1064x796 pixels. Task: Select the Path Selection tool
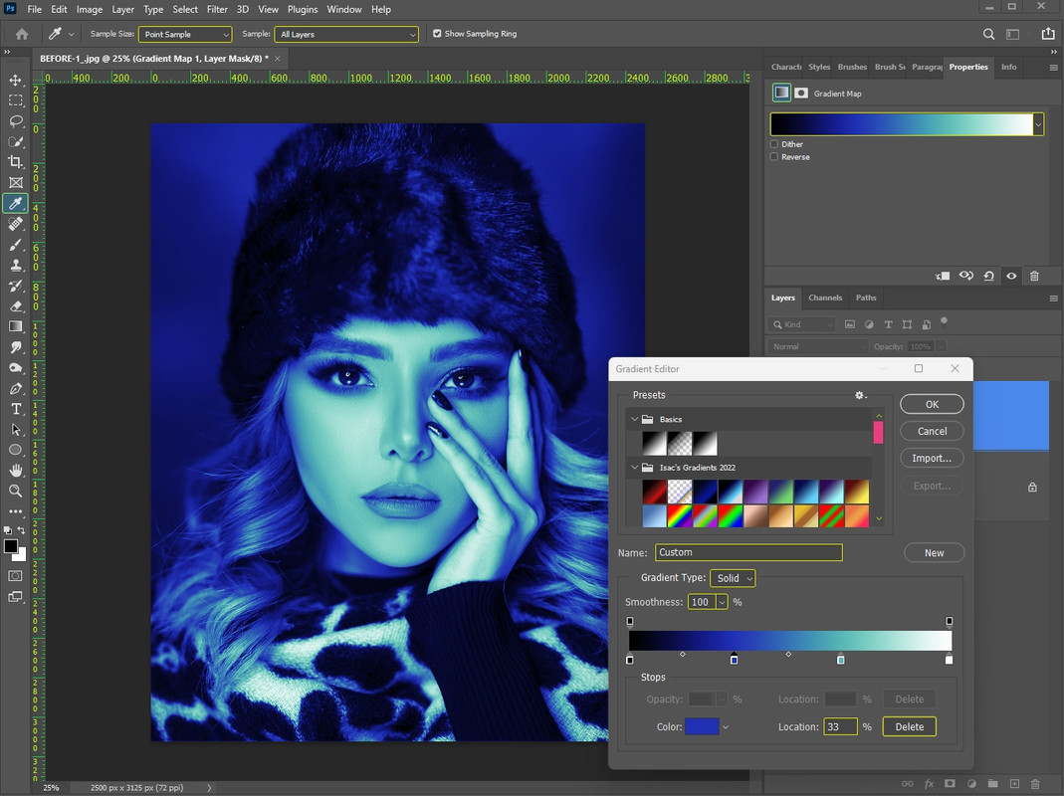click(x=15, y=430)
